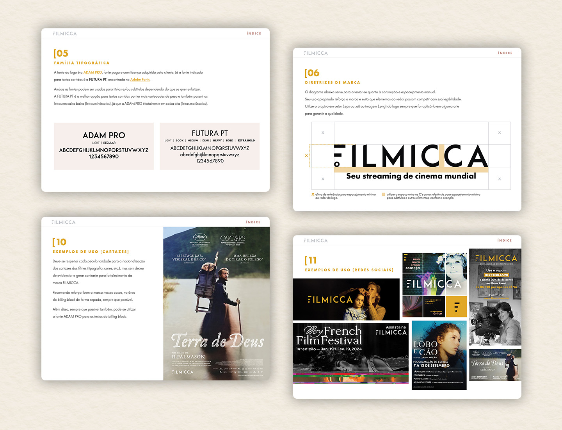Click the 'FAMÍLIA TIPOGRÁFICA' heading

tap(82, 63)
